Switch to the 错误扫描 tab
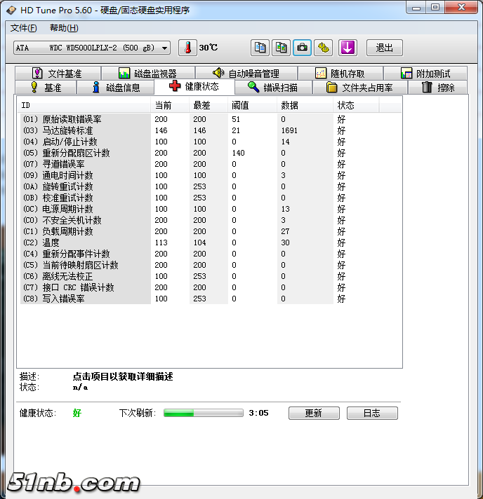The image size is (483, 499). [x=273, y=88]
